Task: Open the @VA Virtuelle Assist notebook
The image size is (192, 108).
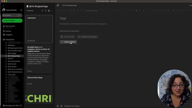Action: (x=15, y=51)
